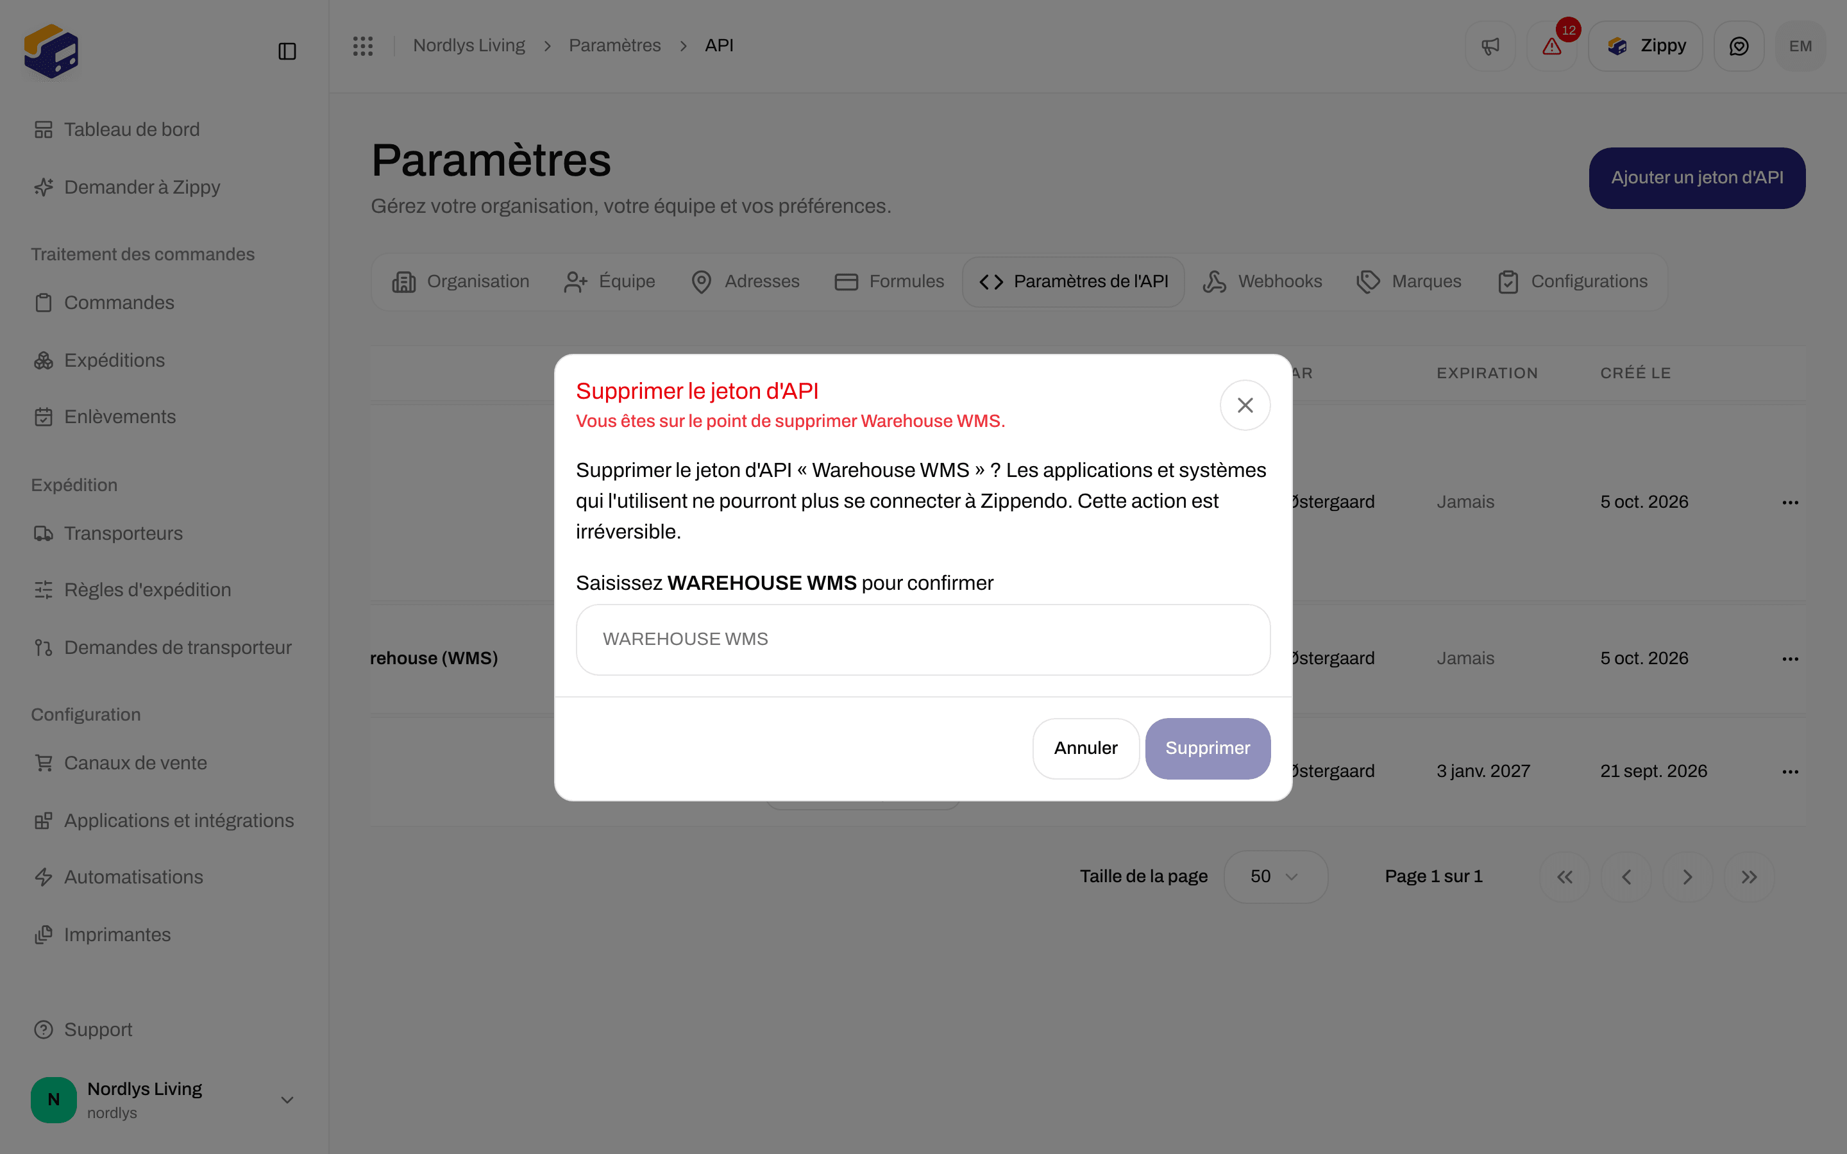Open row actions for Warehouse (WMS) token
Image resolution: width=1847 pixels, height=1154 pixels.
1791,658
